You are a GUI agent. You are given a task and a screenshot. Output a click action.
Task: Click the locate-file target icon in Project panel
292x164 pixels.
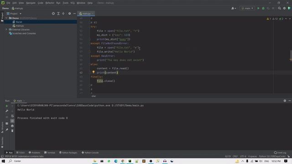(53, 14)
